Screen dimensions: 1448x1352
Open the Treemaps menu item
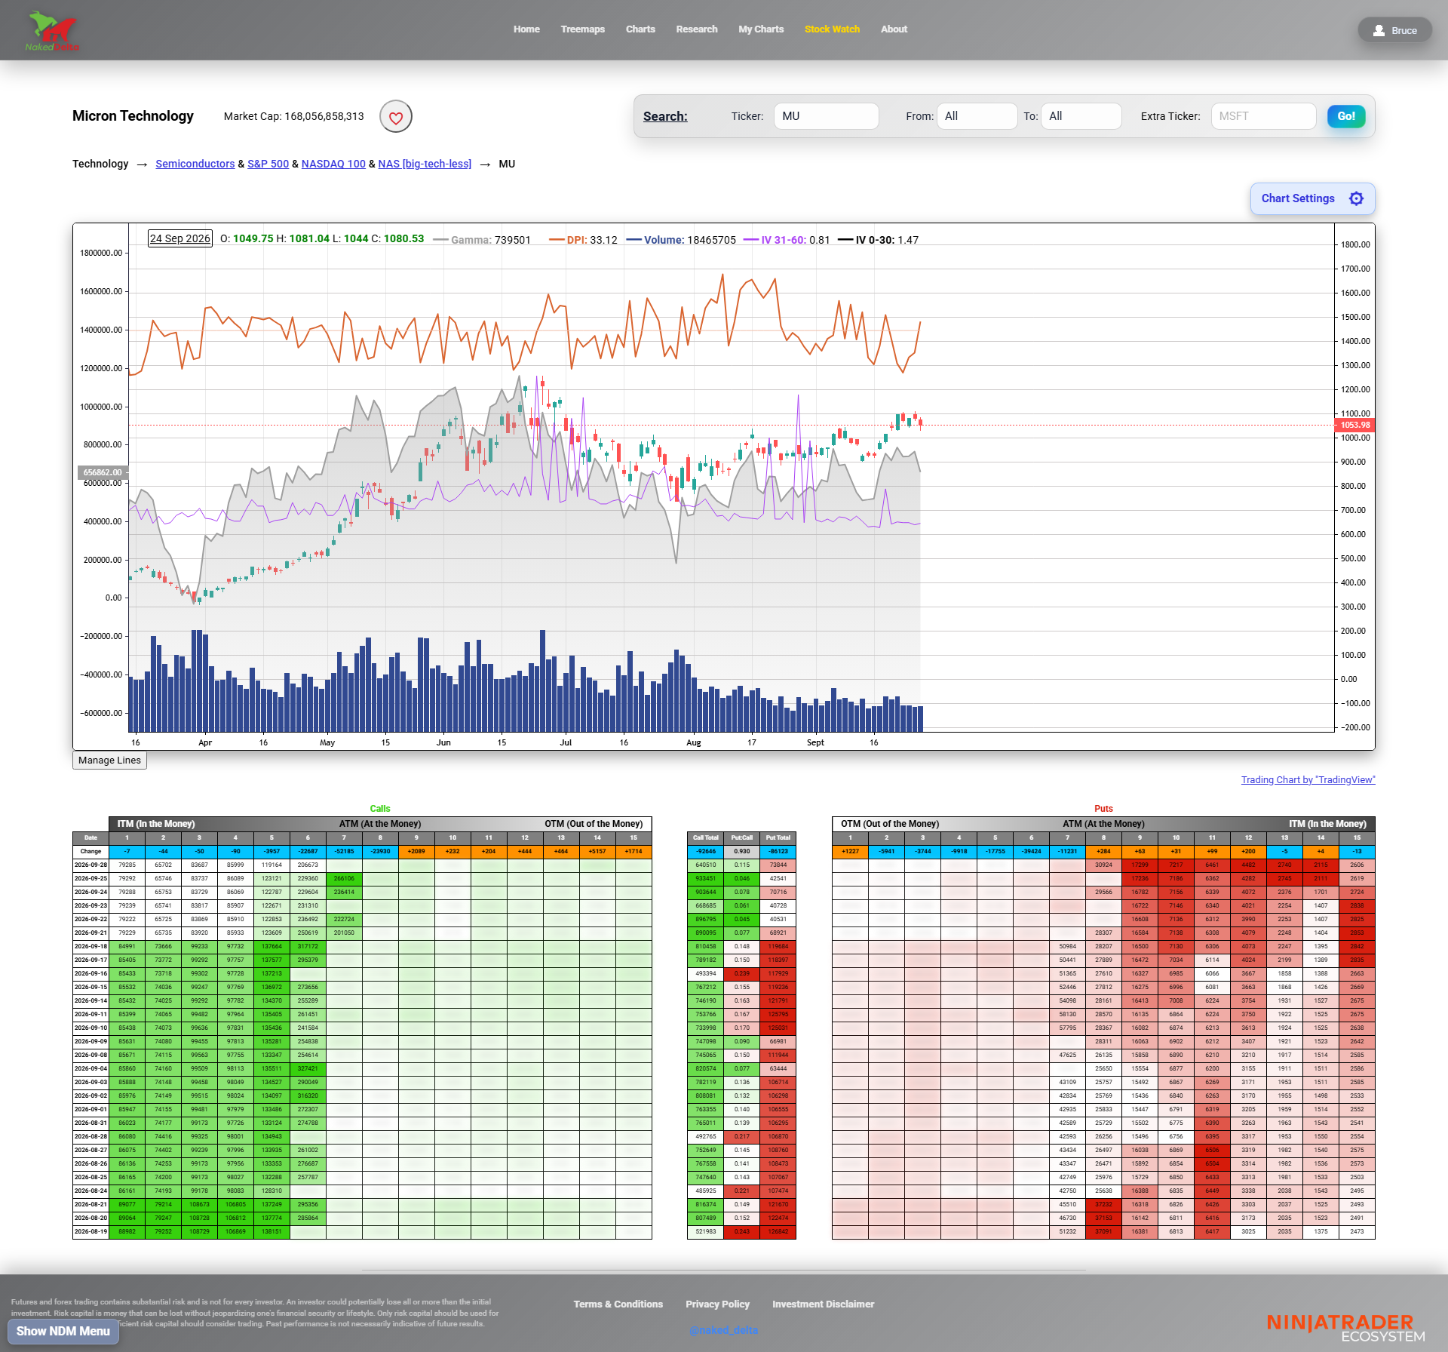(x=582, y=29)
